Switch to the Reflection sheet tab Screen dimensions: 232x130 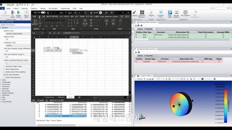[61, 97]
